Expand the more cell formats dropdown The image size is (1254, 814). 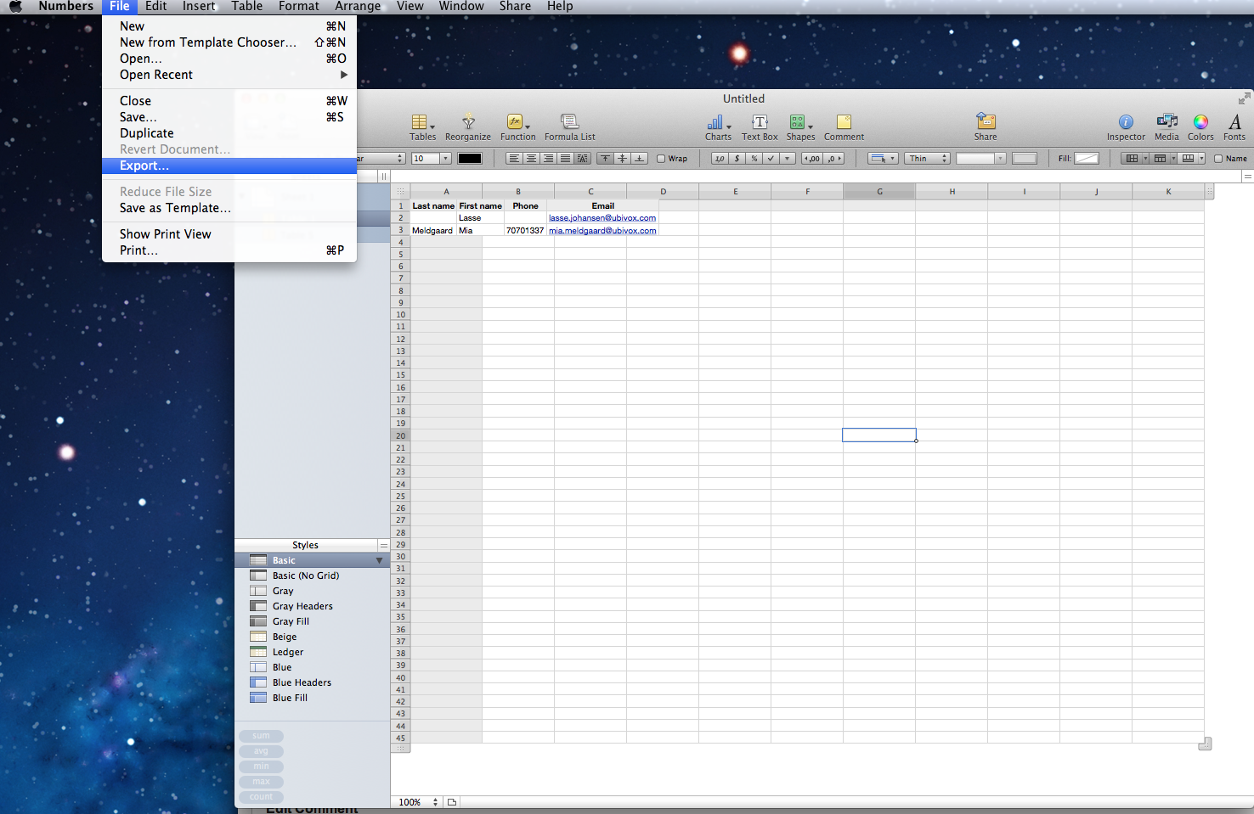pos(788,159)
